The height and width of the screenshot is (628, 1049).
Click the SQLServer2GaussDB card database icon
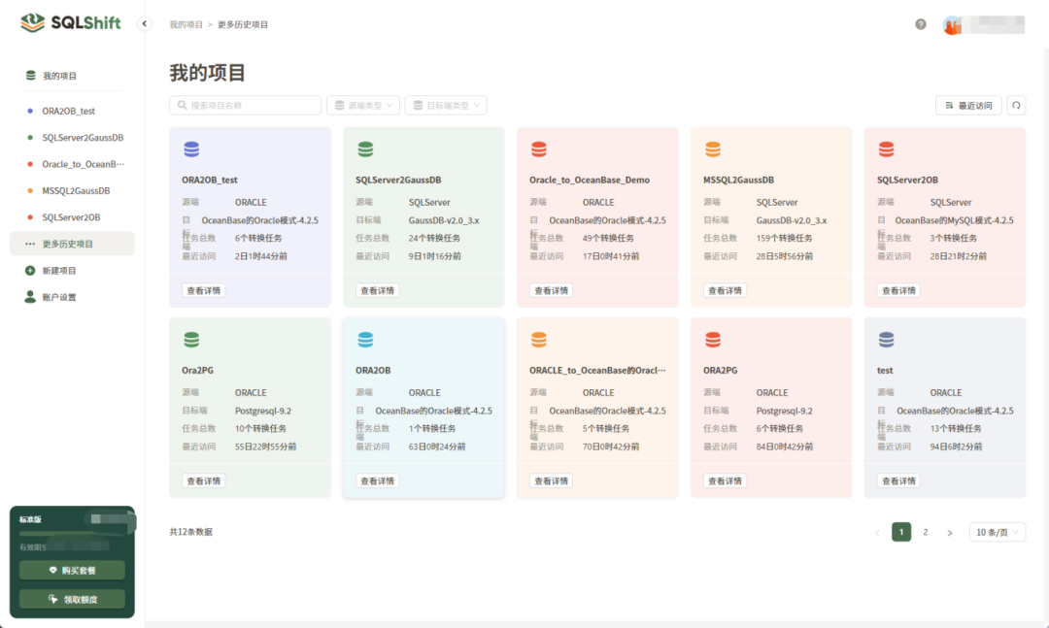365,149
